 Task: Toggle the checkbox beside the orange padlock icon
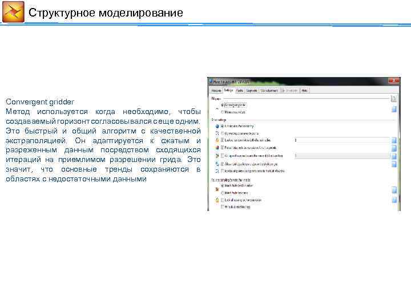(222, 140)
